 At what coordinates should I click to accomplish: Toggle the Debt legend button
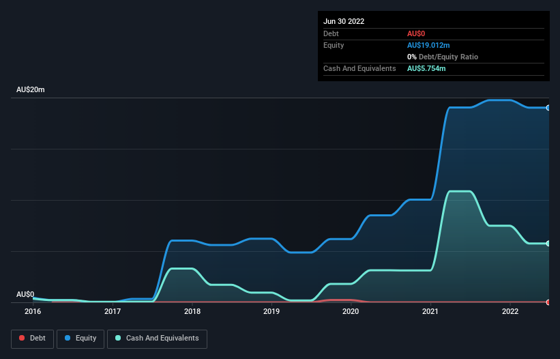(x=32, y=339)
